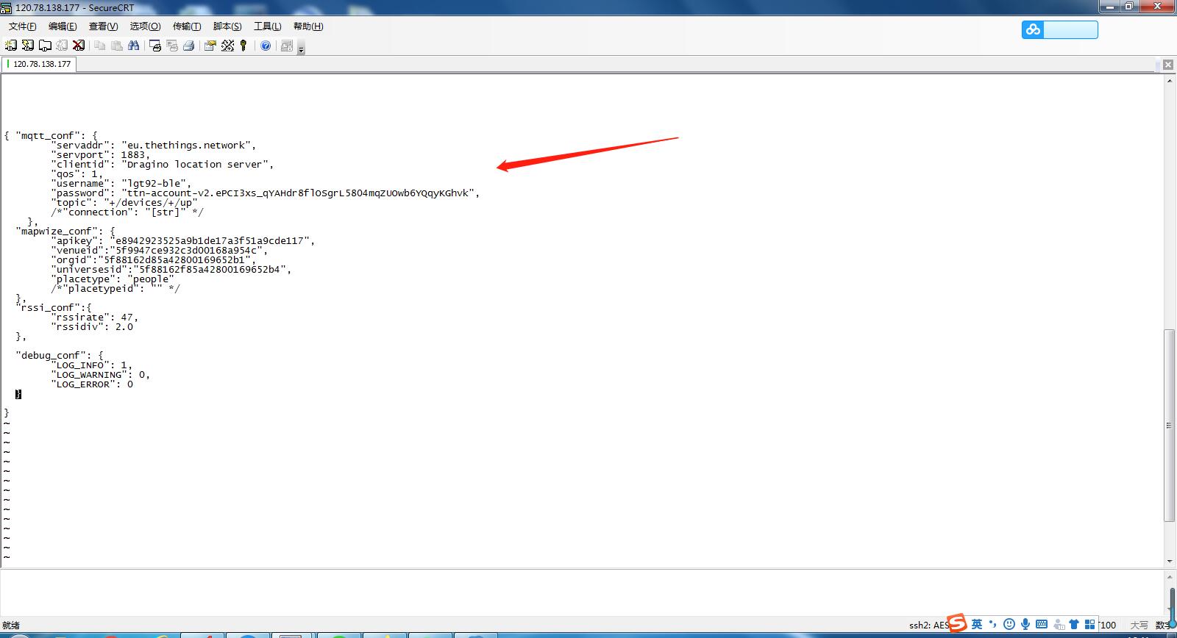Viewport: 1177px width, 638px height.
Task: Open Find with the binoculars icon
Action: 134,46
